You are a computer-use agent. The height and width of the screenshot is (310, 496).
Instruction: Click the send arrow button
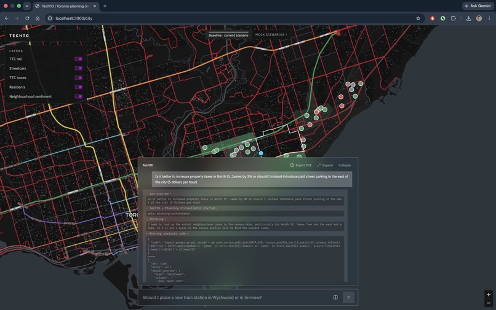coord(348,297)
